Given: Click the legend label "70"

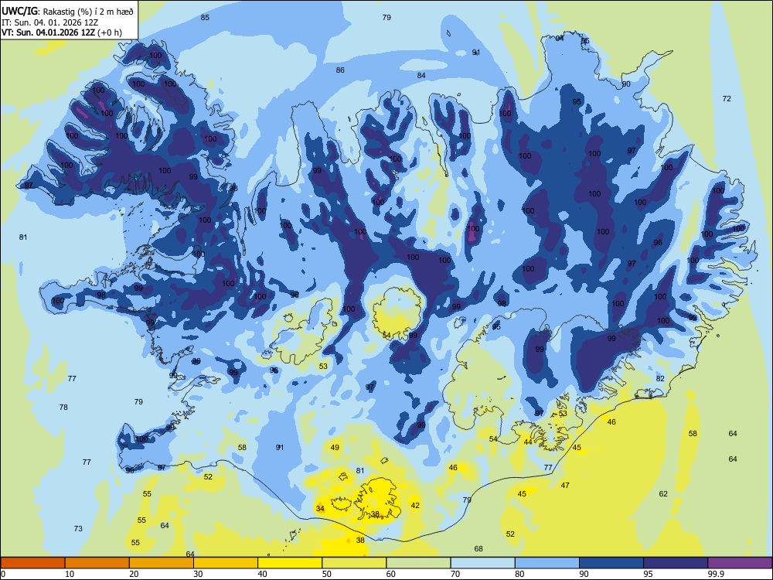Looking at the screenshot, I should (x=455, y=574).
